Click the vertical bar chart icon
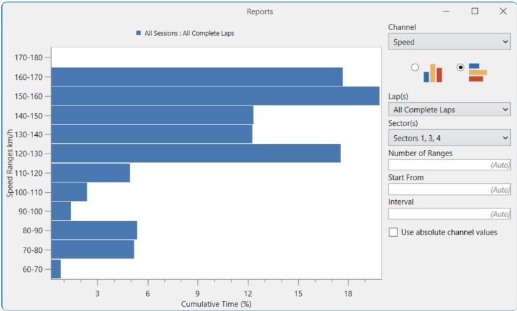The image size is (517, 311). (x=432, y=73)
